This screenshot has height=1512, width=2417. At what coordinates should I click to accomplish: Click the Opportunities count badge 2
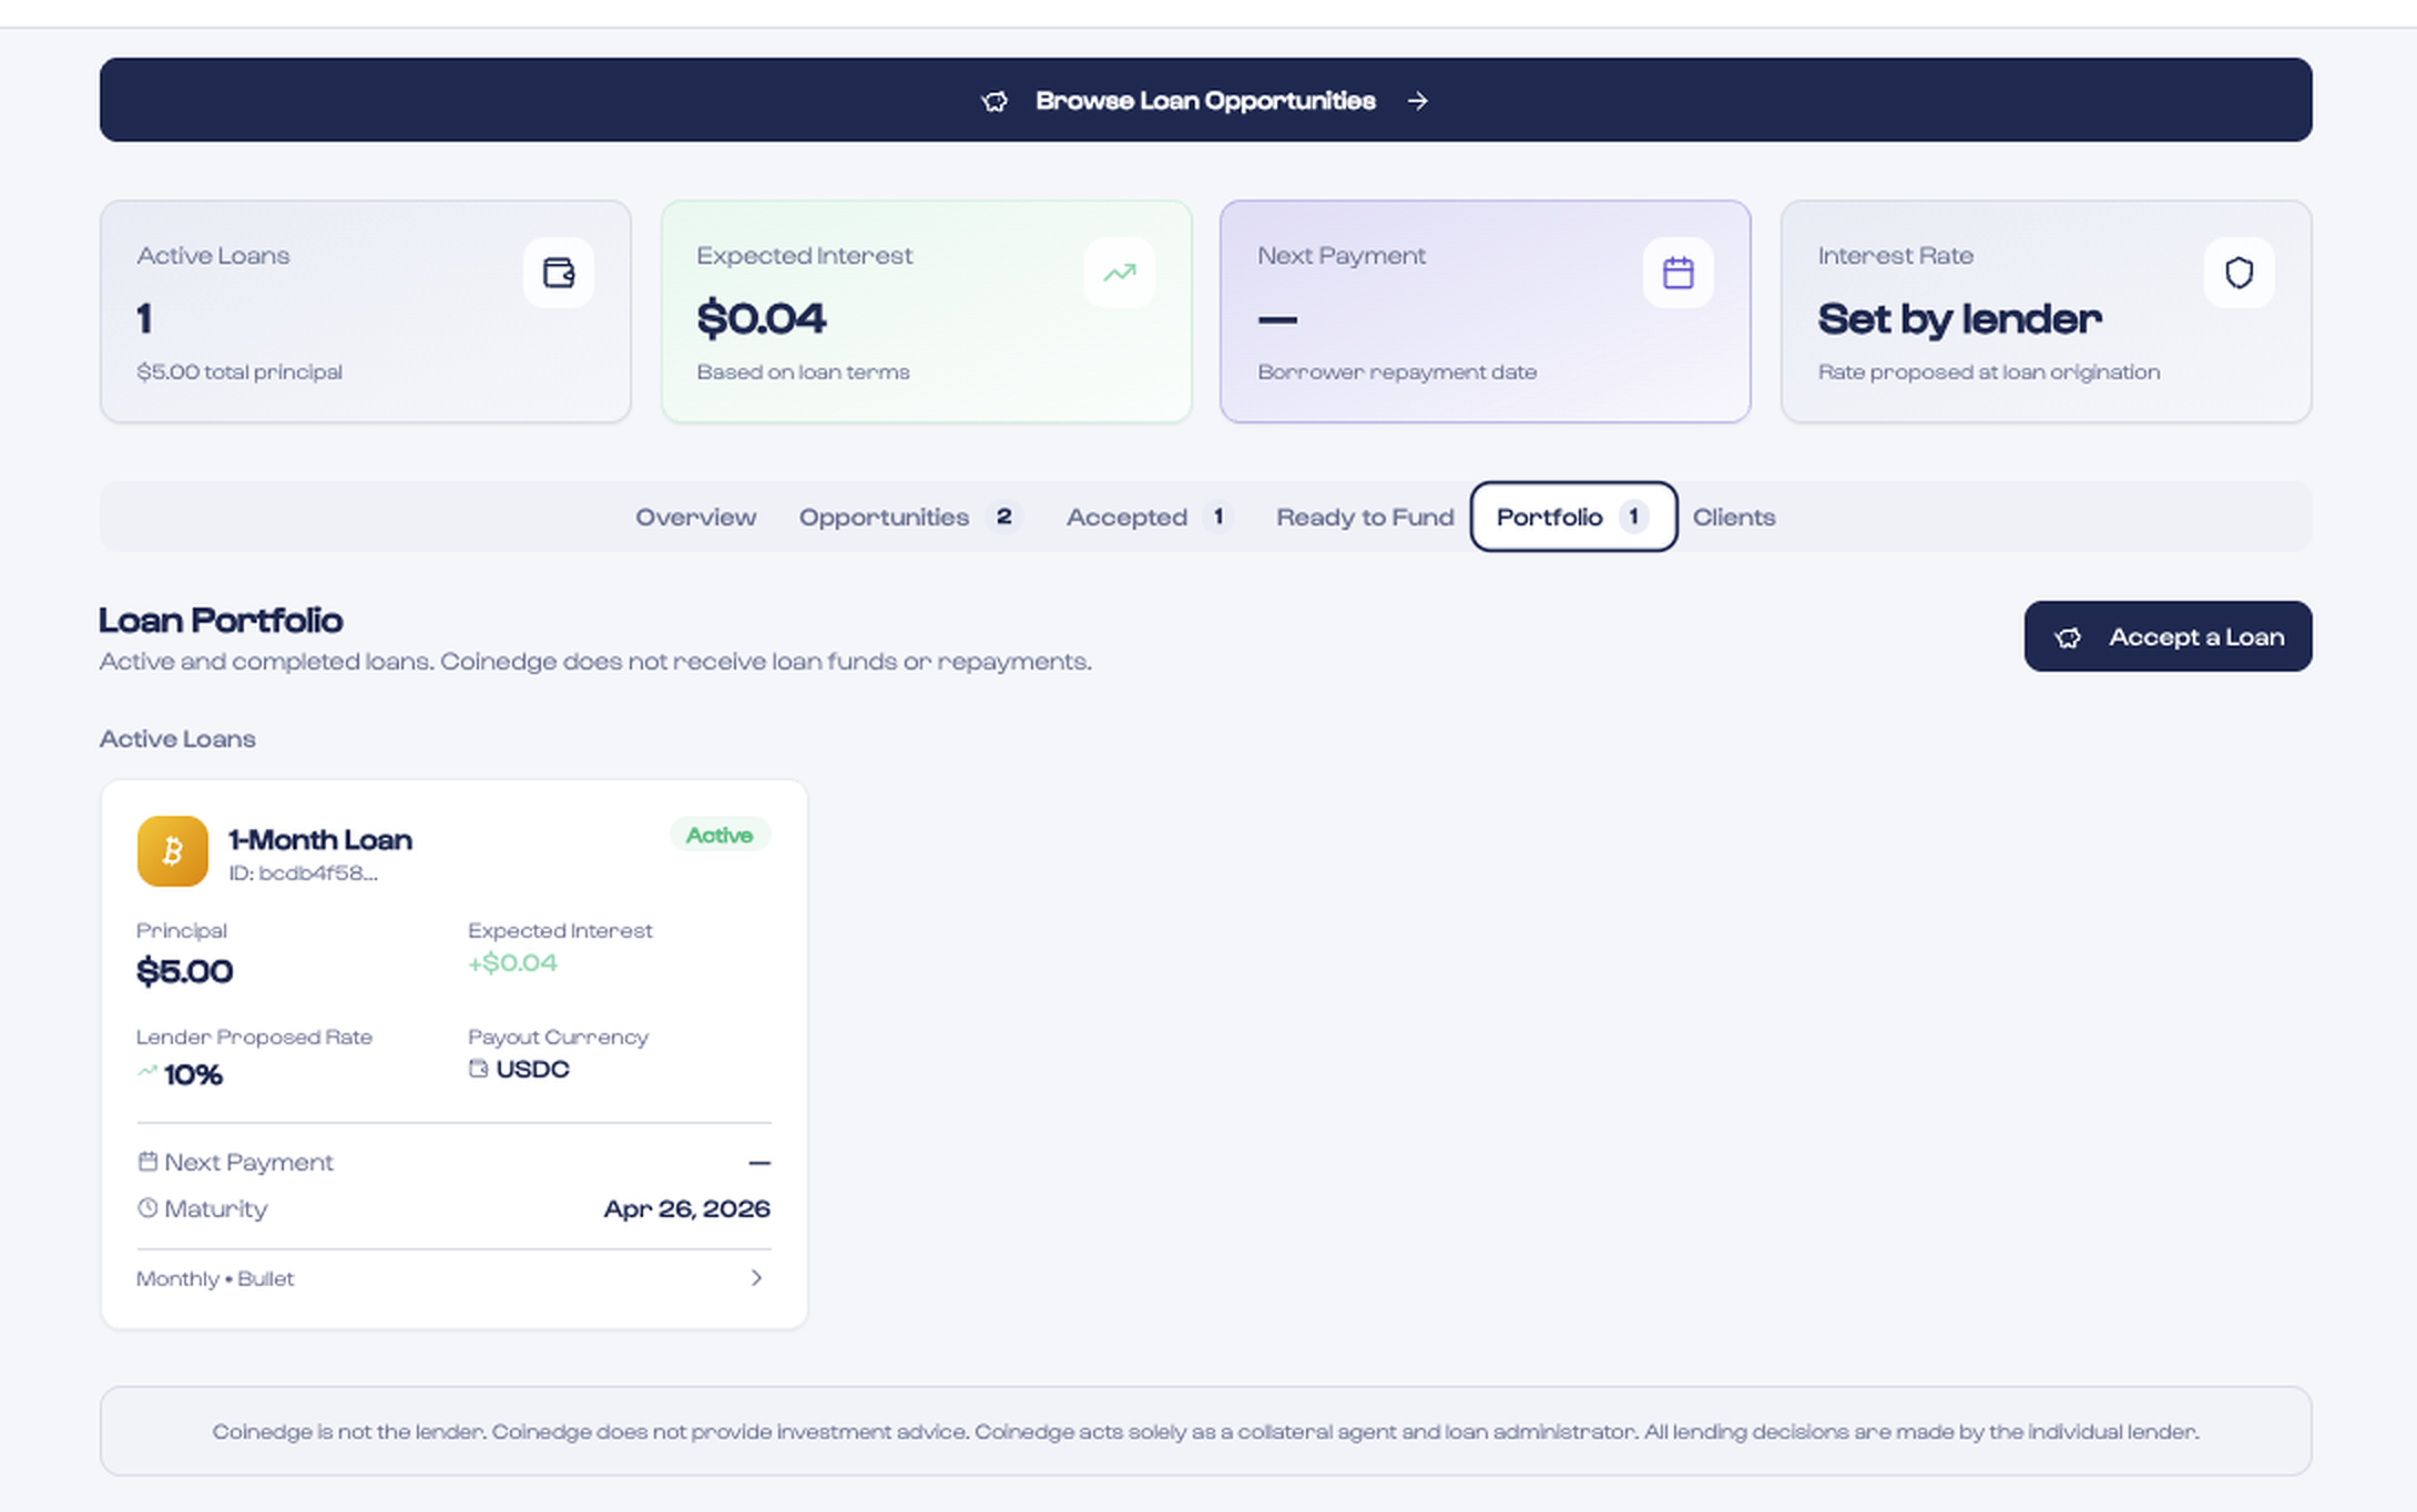[1003, 516]
